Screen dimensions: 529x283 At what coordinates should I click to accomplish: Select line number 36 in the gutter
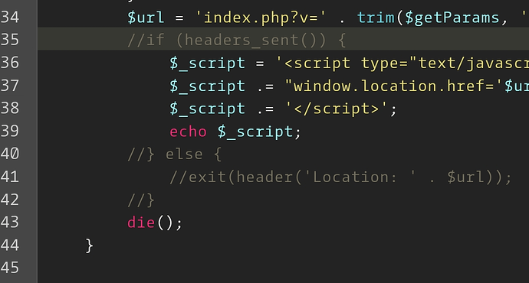(10, 62)
